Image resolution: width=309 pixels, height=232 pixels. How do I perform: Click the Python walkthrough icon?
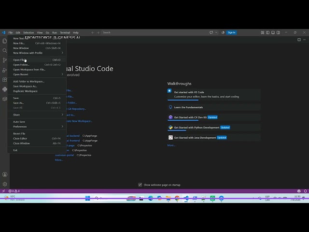point(170,128)
